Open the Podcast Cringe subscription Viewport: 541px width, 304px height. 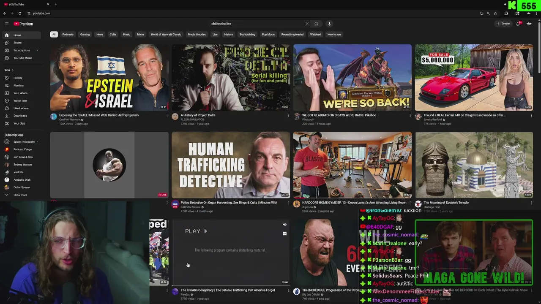point(21,149)
